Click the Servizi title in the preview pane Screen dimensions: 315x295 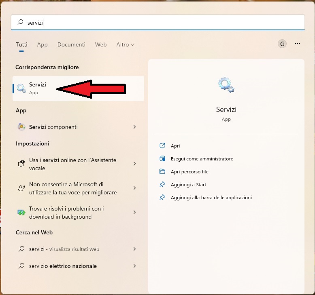[x=226, y=110]
